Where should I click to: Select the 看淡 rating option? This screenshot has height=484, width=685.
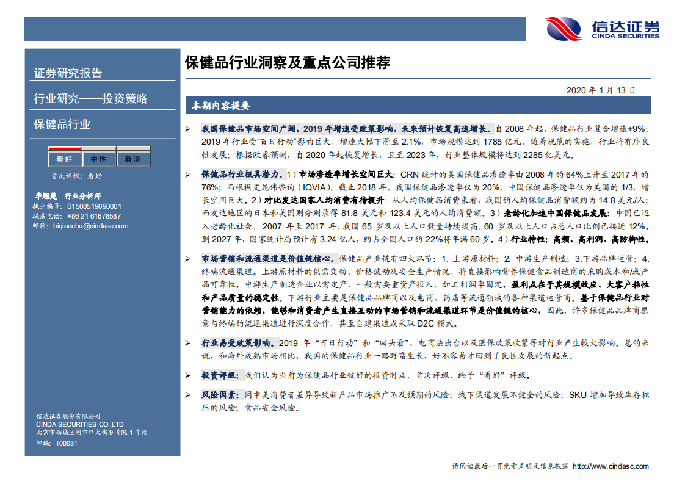click(133, 158)
